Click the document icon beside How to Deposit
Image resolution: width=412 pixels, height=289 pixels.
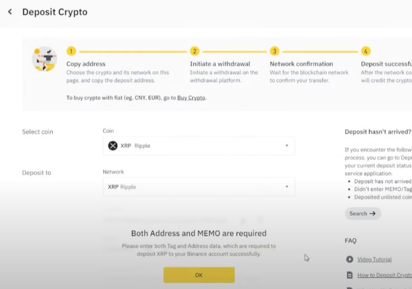[x=350, y=275]
